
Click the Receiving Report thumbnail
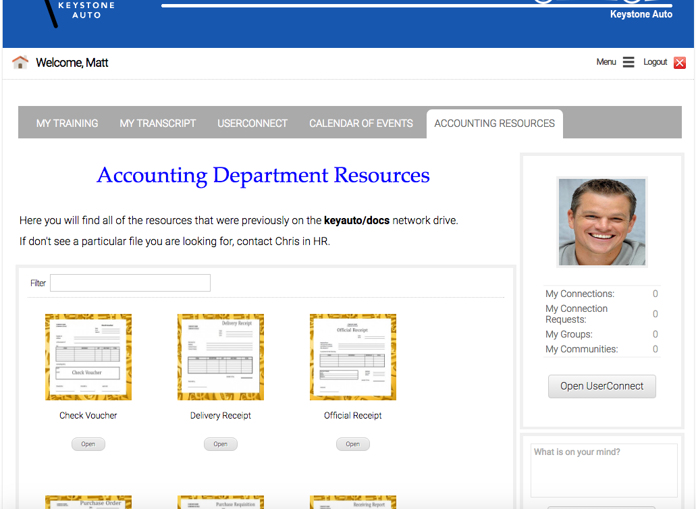click(353, 502)
